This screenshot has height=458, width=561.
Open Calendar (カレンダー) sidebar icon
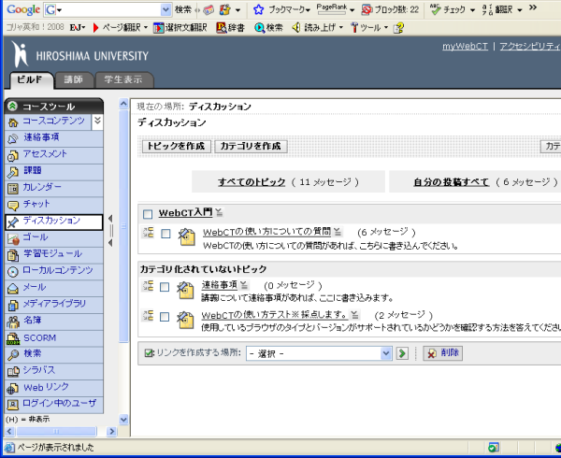13,189
